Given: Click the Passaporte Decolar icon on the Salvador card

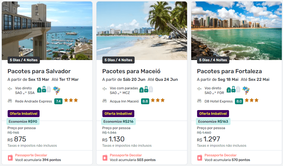Looking at the screenshot, I should click(x=10, y=158).
